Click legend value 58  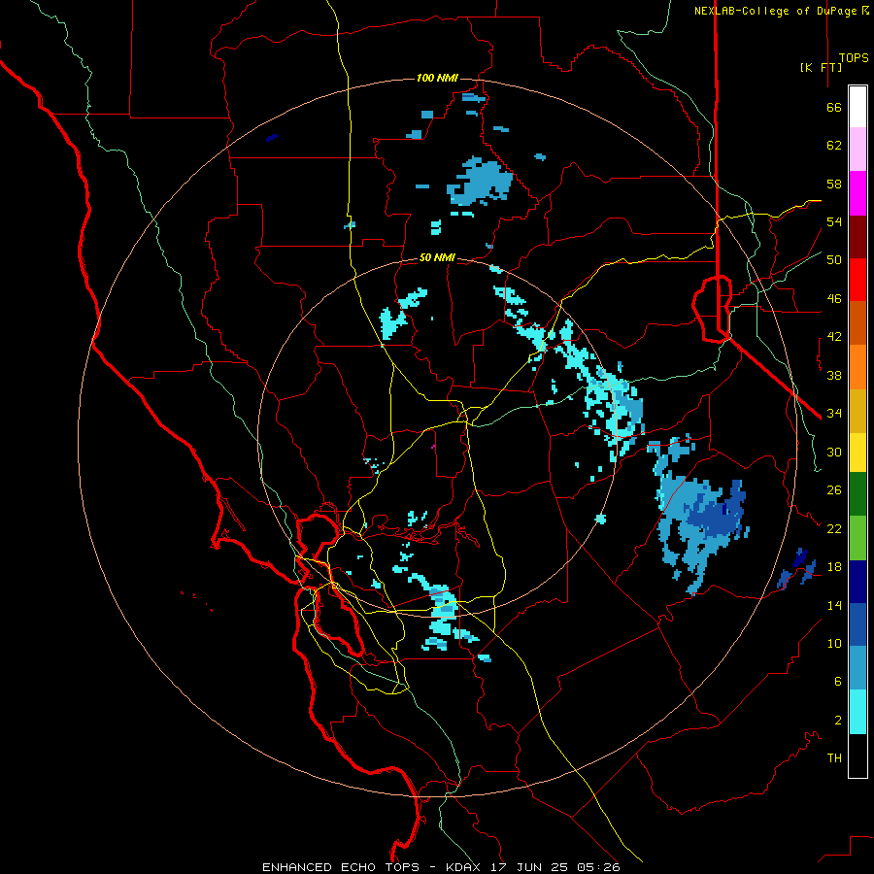[x=834, y=184]
